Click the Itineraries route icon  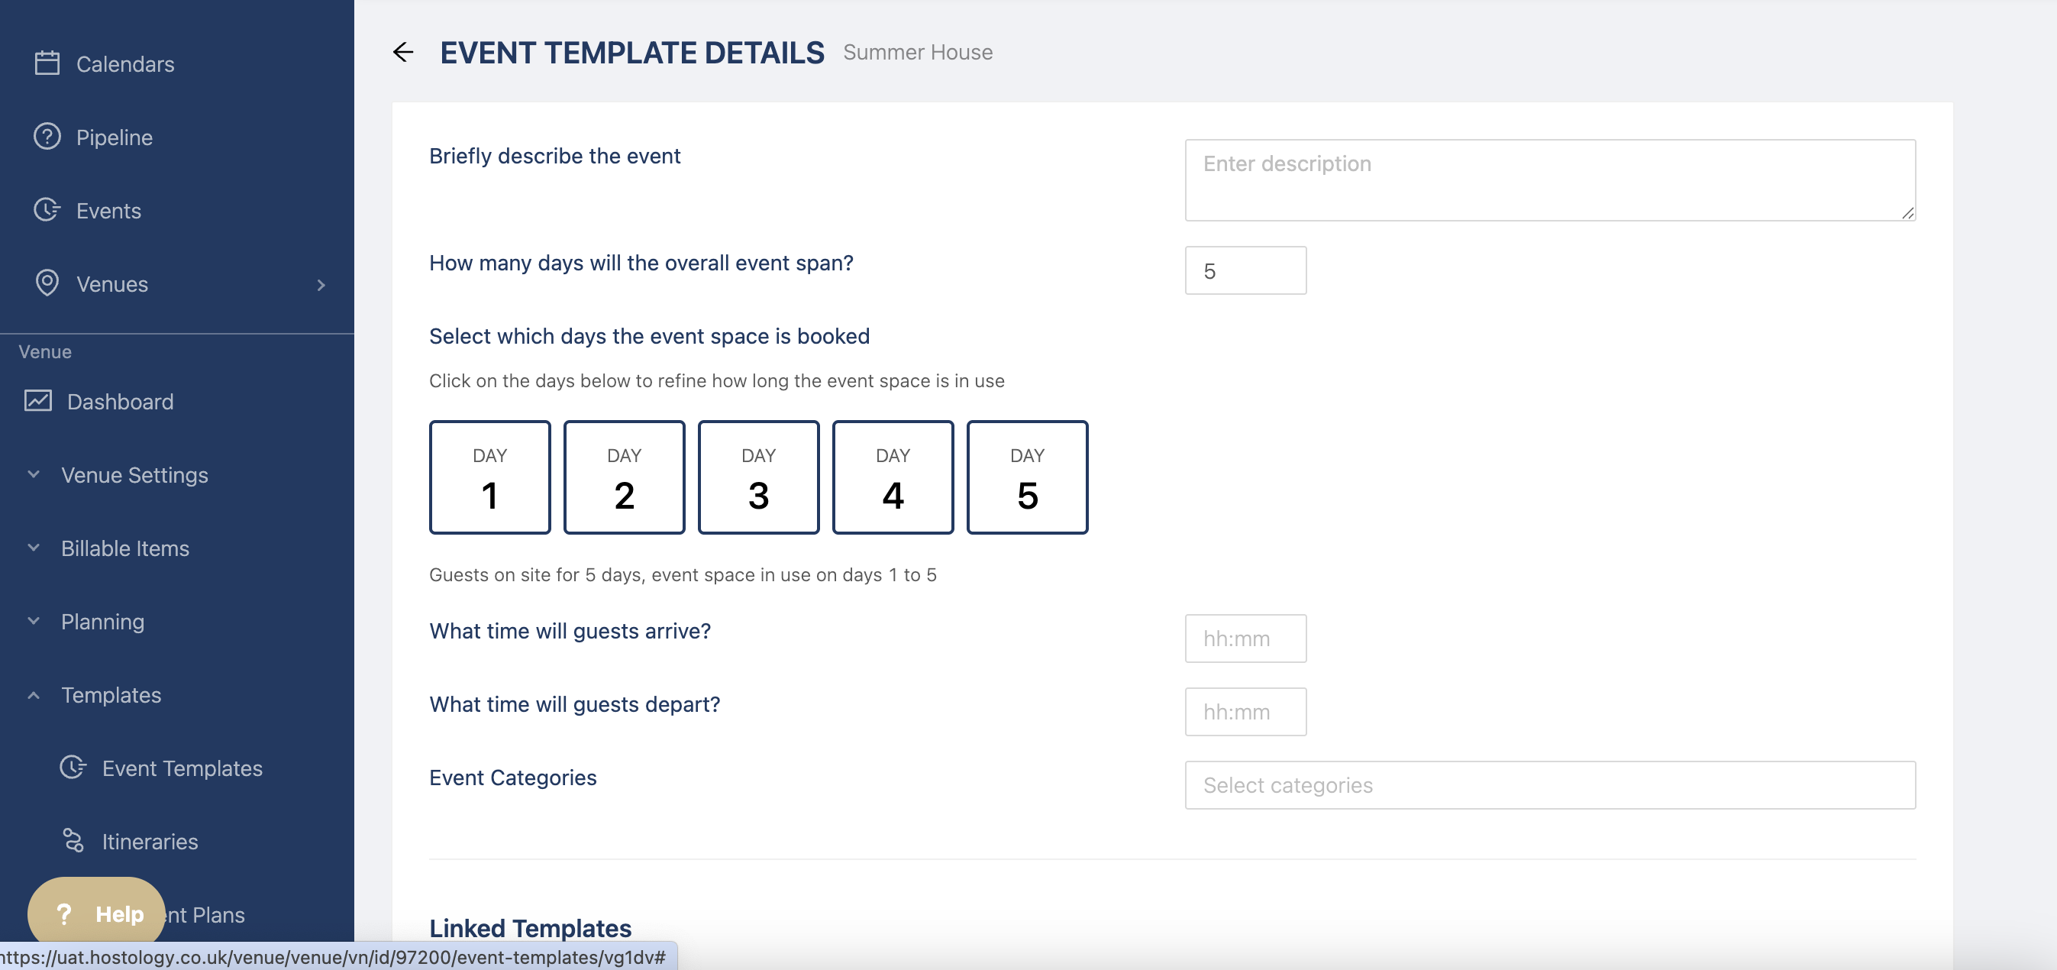(73, 841)
